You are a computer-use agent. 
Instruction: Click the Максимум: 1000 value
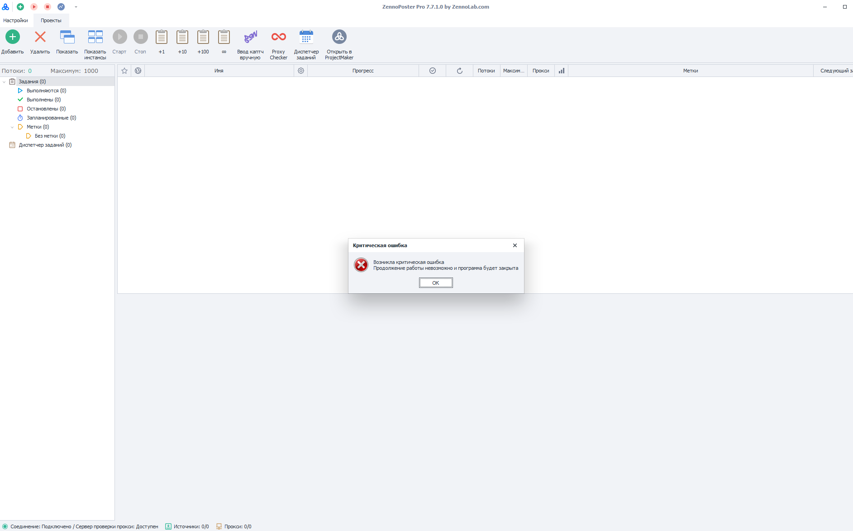74,71
